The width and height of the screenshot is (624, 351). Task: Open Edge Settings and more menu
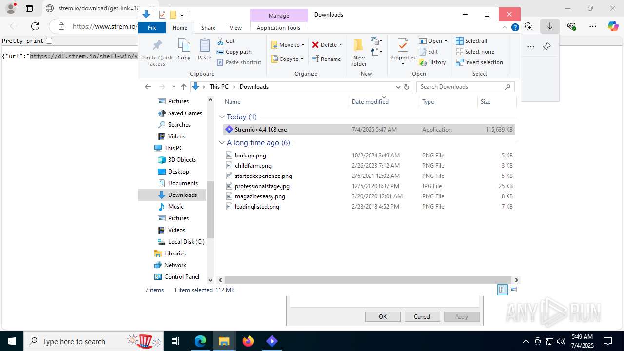click(x=592, y=26)
